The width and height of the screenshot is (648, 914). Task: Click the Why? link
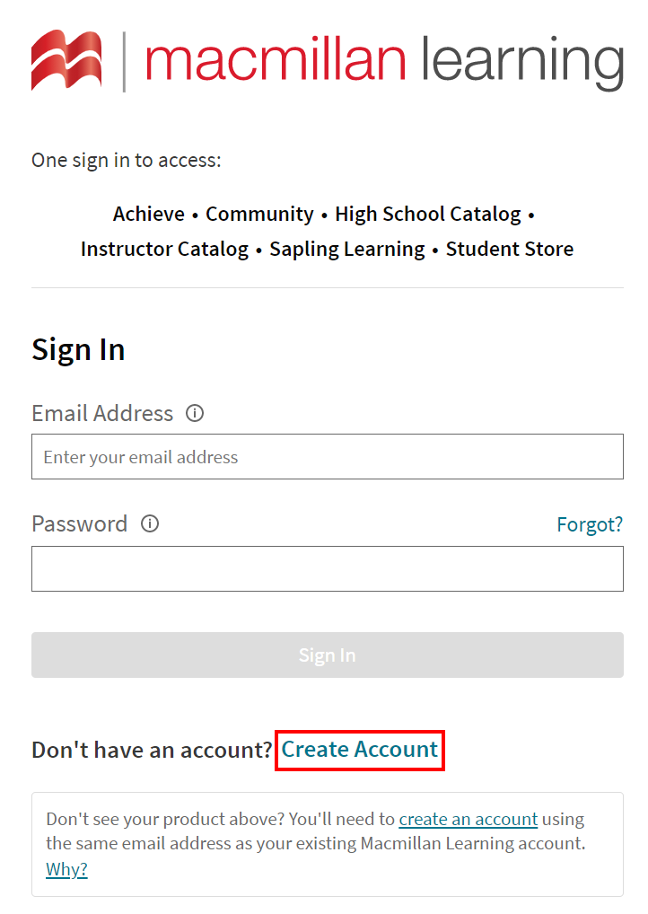pyautogui.click(x=66, y=869)
